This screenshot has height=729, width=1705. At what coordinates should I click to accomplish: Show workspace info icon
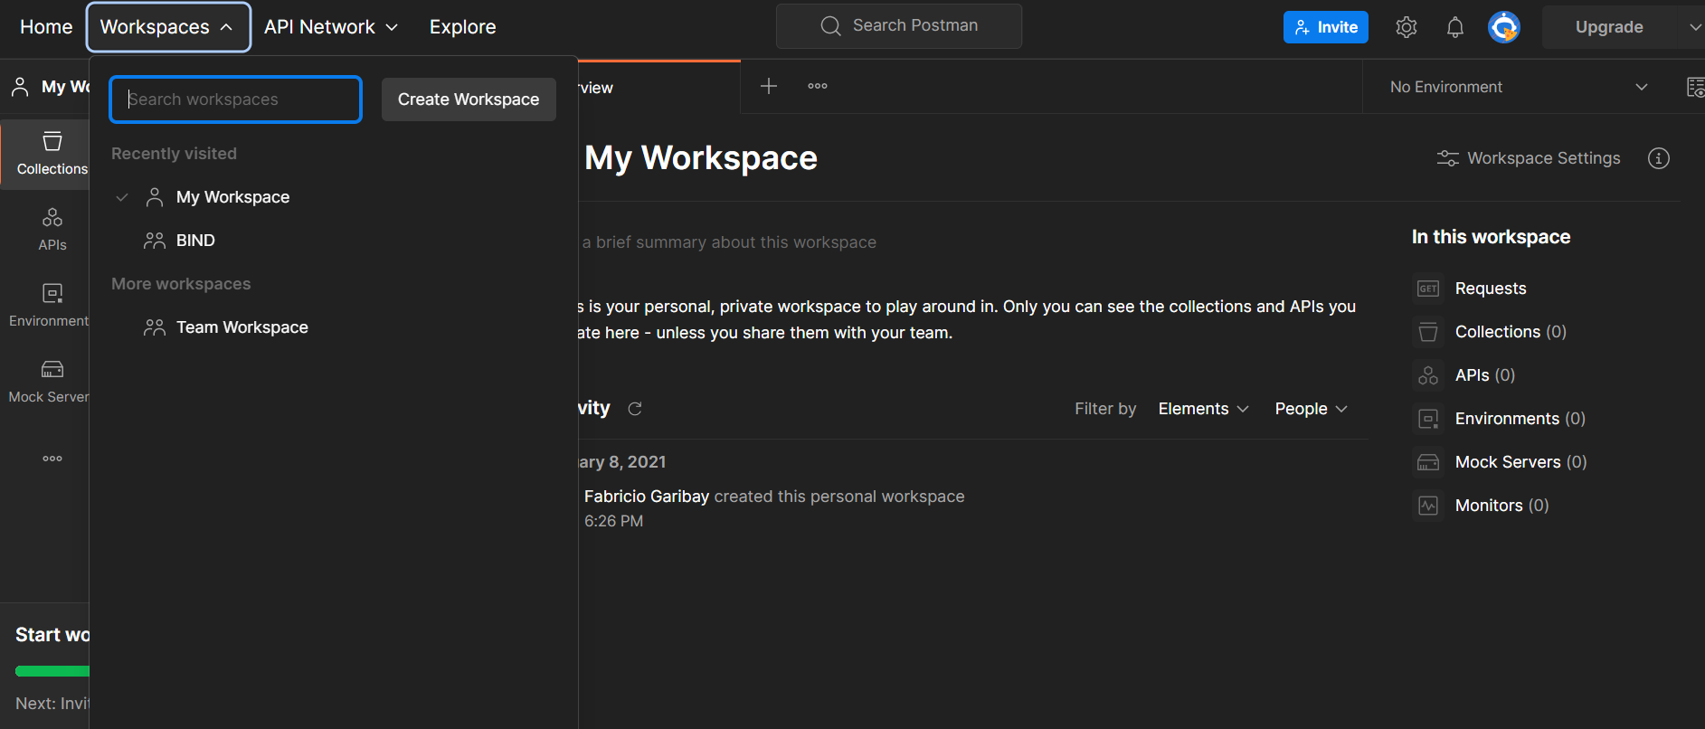coord(1658,158)
